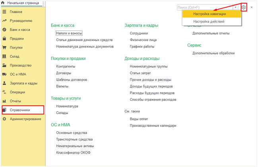This screenshot has width=258, height=167.
Task: Click the Банк и касса sidebar icon
Action: 4,30
